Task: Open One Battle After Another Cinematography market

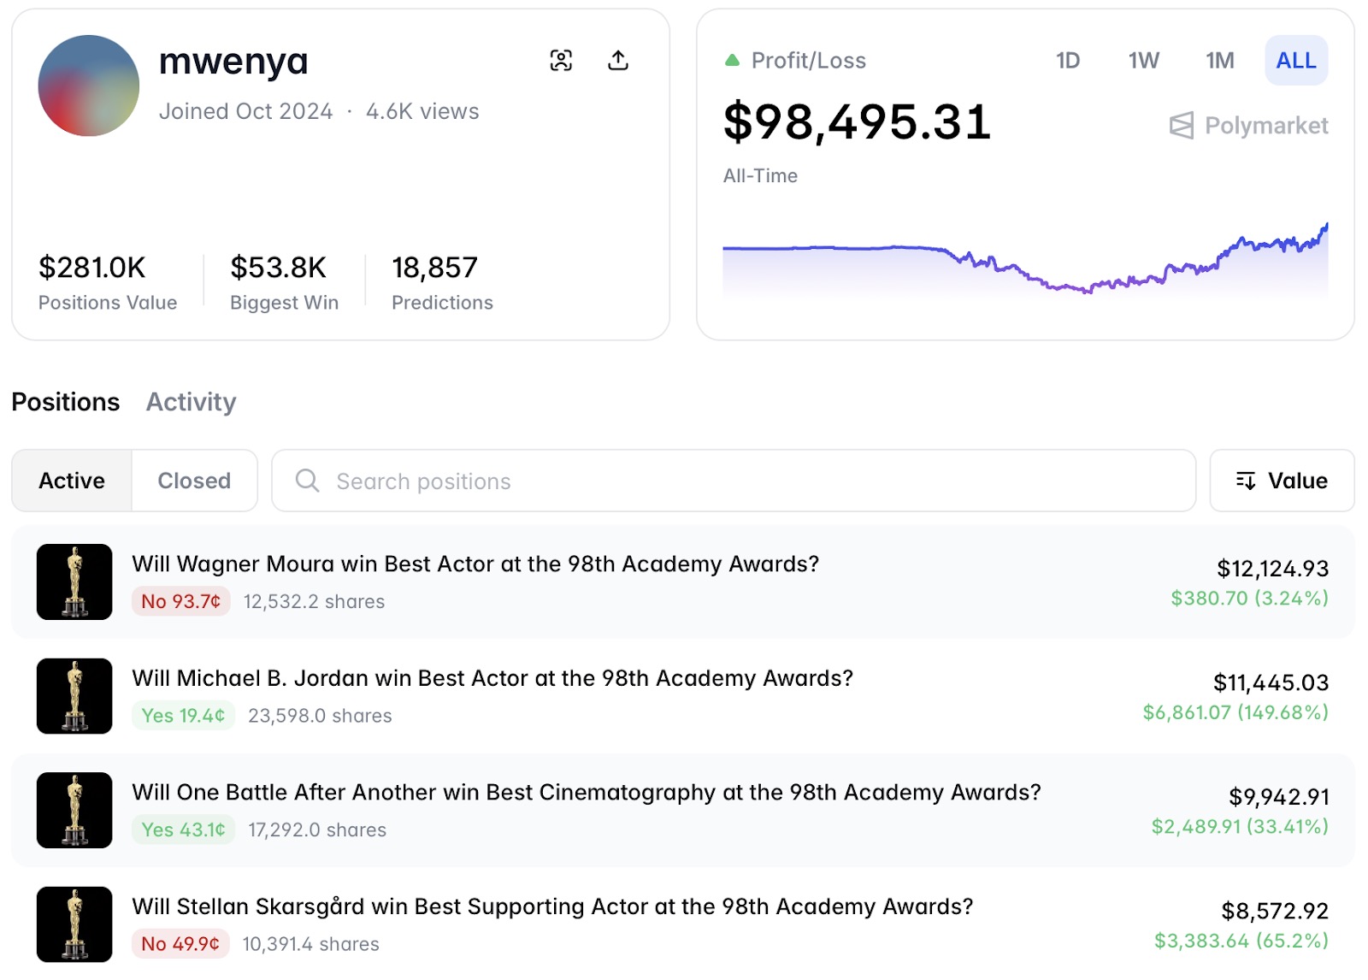Action: point(587,793)
